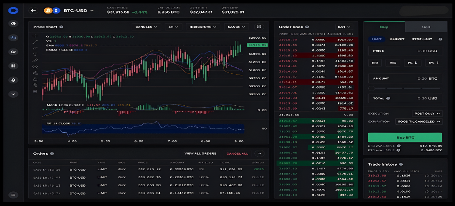The image size is (455, 206).
Task: Open the RANGE dropdown
Action: pos(236,27)
